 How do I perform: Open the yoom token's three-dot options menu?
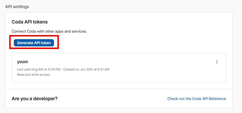pyautogui.click(x=217, y=62)
